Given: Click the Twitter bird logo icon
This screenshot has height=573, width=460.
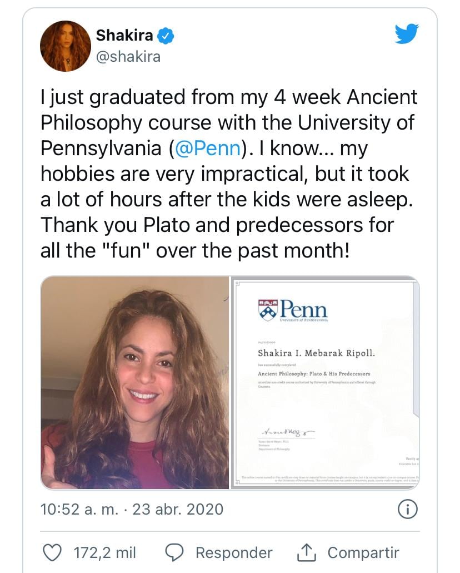Looking at the screenshot, I should pos(407,34).
